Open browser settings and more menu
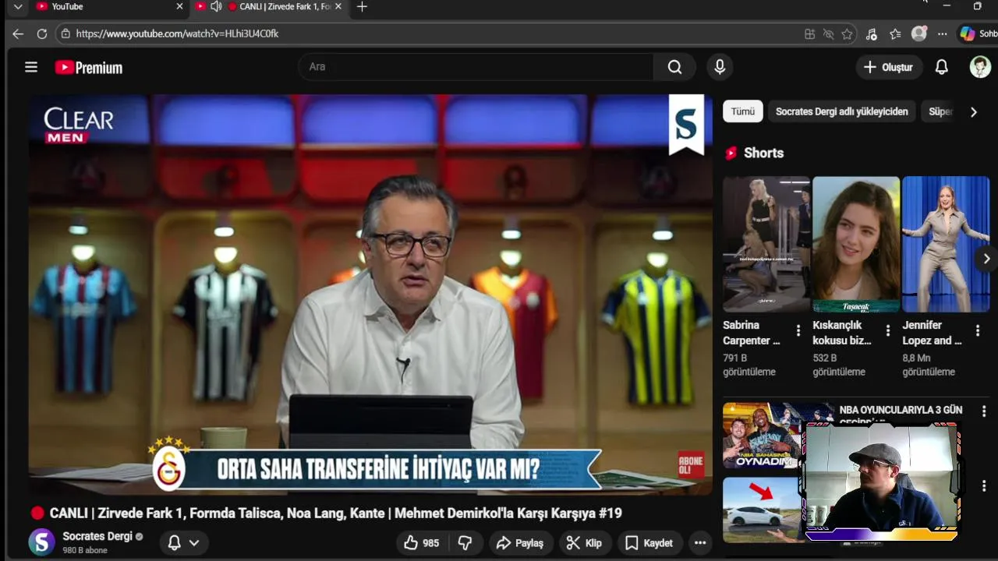Viewport: 998px width, 561px height. (x=942, y=34)
